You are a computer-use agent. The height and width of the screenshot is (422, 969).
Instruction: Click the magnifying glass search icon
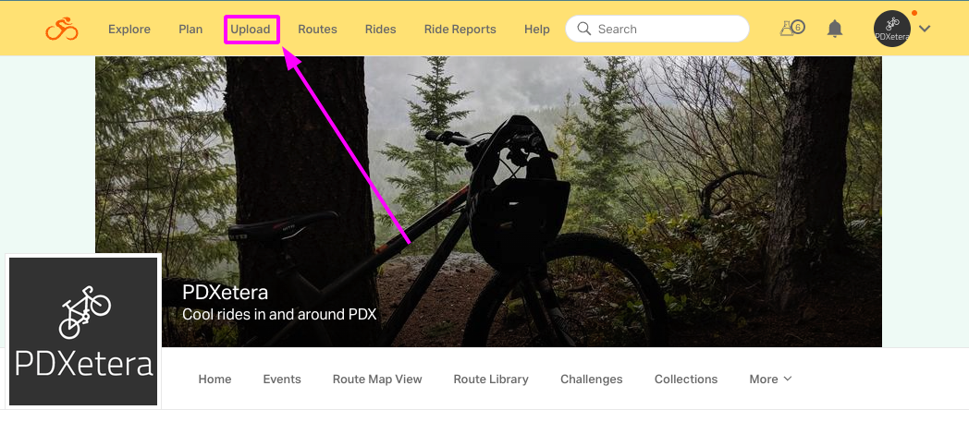tap(583, 29)
